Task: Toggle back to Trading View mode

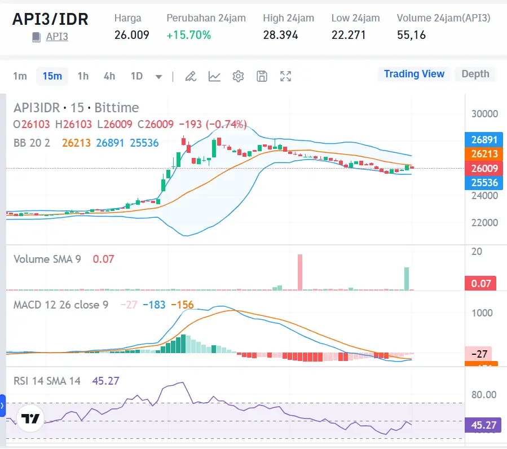Action: coord(414,73)
